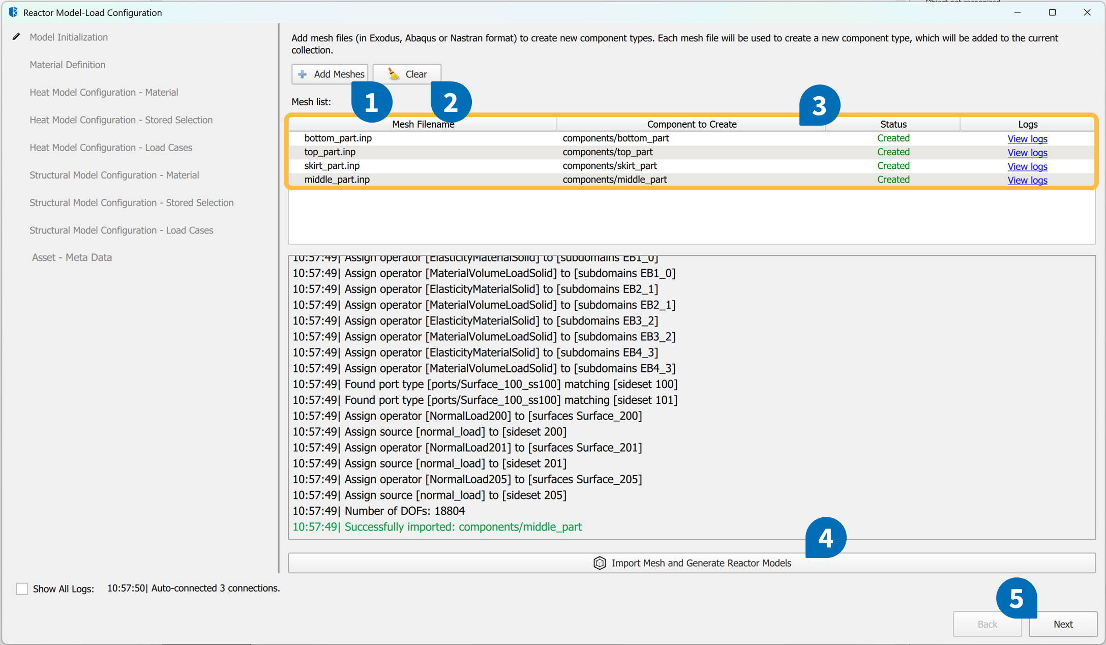1106x645 pixels.
Task: Maximize the Reactor configuration window
Action: pos(1052,12)
